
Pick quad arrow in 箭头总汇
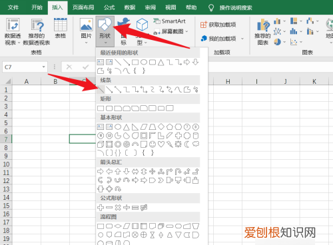point(153,171)
